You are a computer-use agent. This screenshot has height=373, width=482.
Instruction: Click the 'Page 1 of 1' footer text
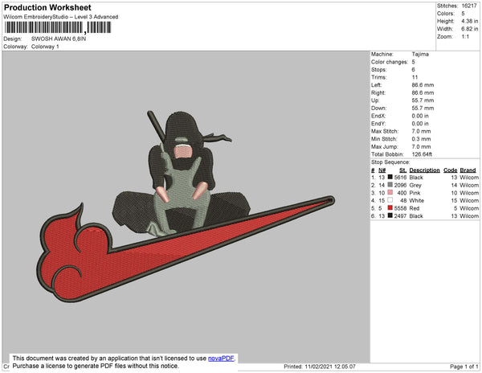(464, 367)
